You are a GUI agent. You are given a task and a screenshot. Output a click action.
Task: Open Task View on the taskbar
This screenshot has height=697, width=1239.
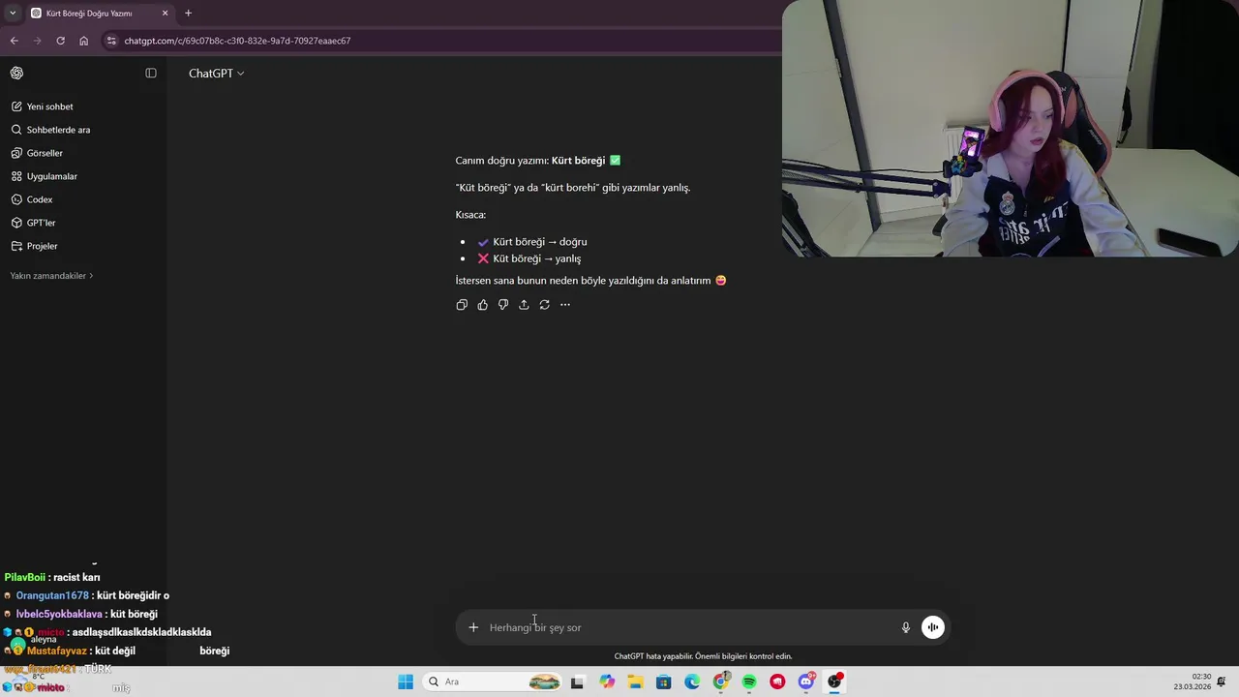(x=577, y=682)
